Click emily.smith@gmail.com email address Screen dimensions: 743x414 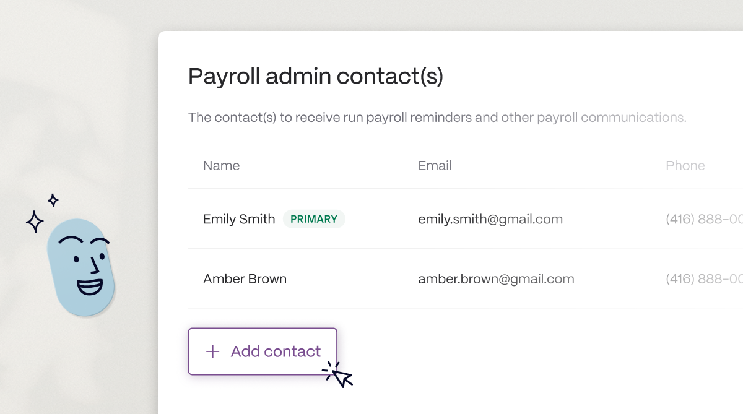(490, 219)
